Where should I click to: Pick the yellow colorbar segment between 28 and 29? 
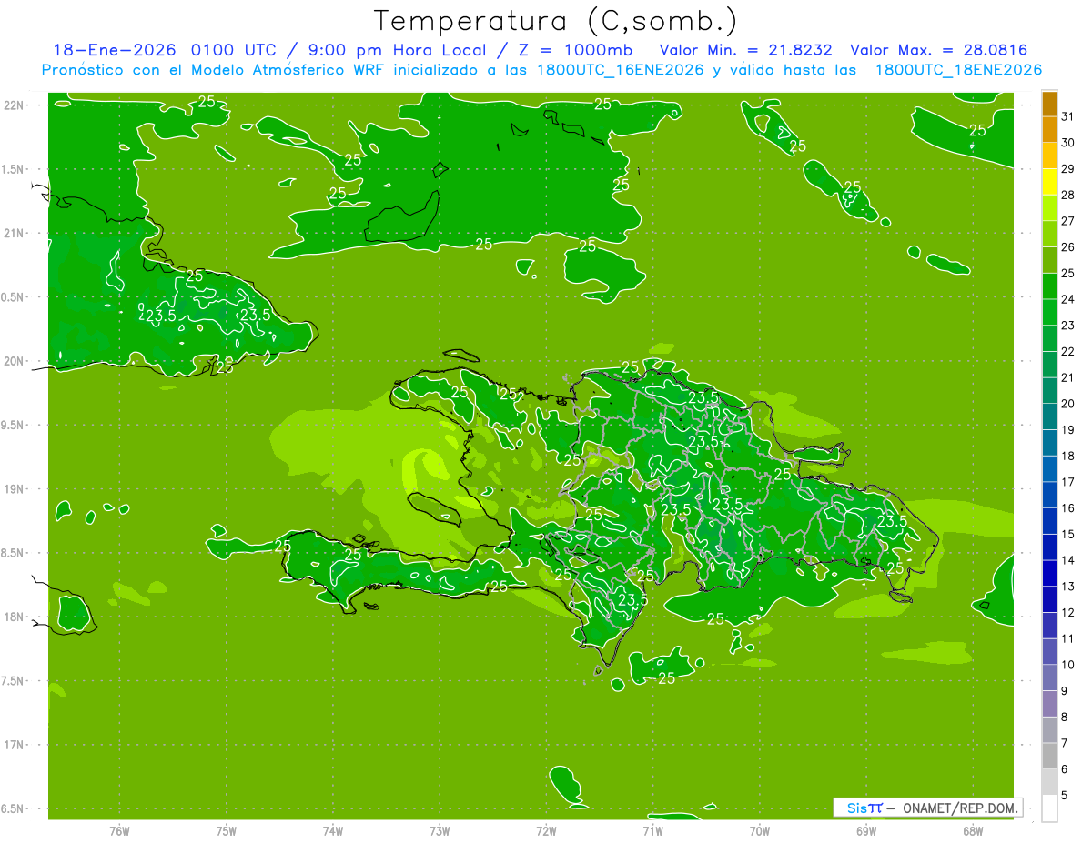click(x=1049, y=182)
